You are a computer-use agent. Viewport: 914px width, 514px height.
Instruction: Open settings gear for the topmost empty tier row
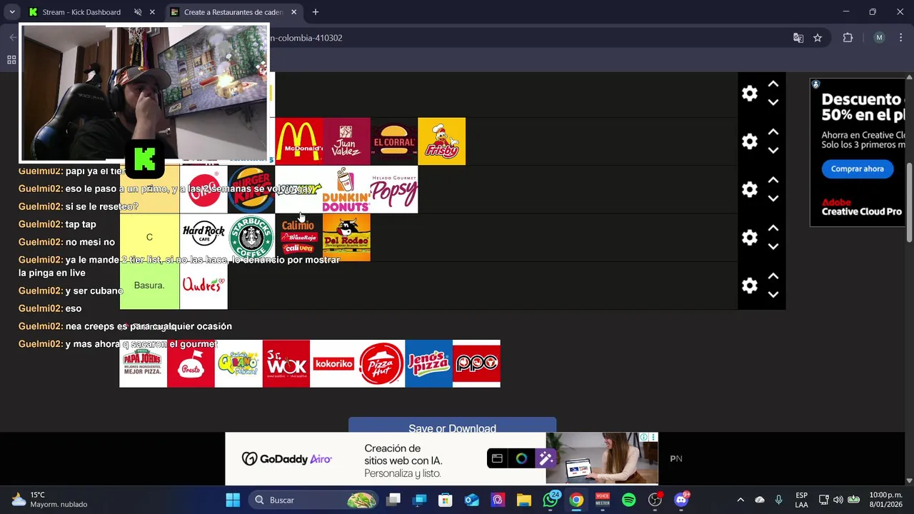[x=749, y=94]
